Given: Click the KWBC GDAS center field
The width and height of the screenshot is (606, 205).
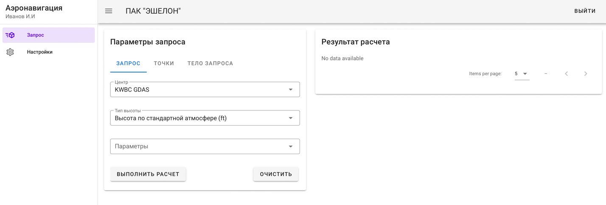Looking at the screenshot, I should 205,90.
